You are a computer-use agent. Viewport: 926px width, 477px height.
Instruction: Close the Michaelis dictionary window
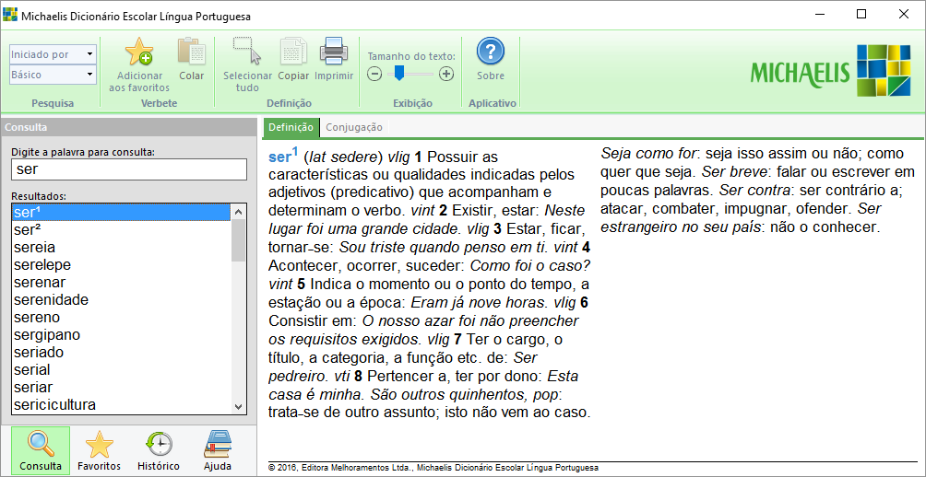coord(904,15)
